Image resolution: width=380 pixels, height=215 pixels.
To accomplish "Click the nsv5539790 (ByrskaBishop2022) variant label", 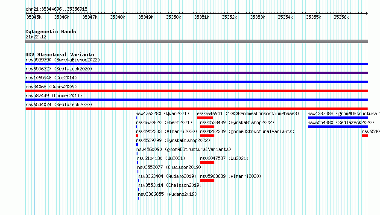I will click(63, 60).
